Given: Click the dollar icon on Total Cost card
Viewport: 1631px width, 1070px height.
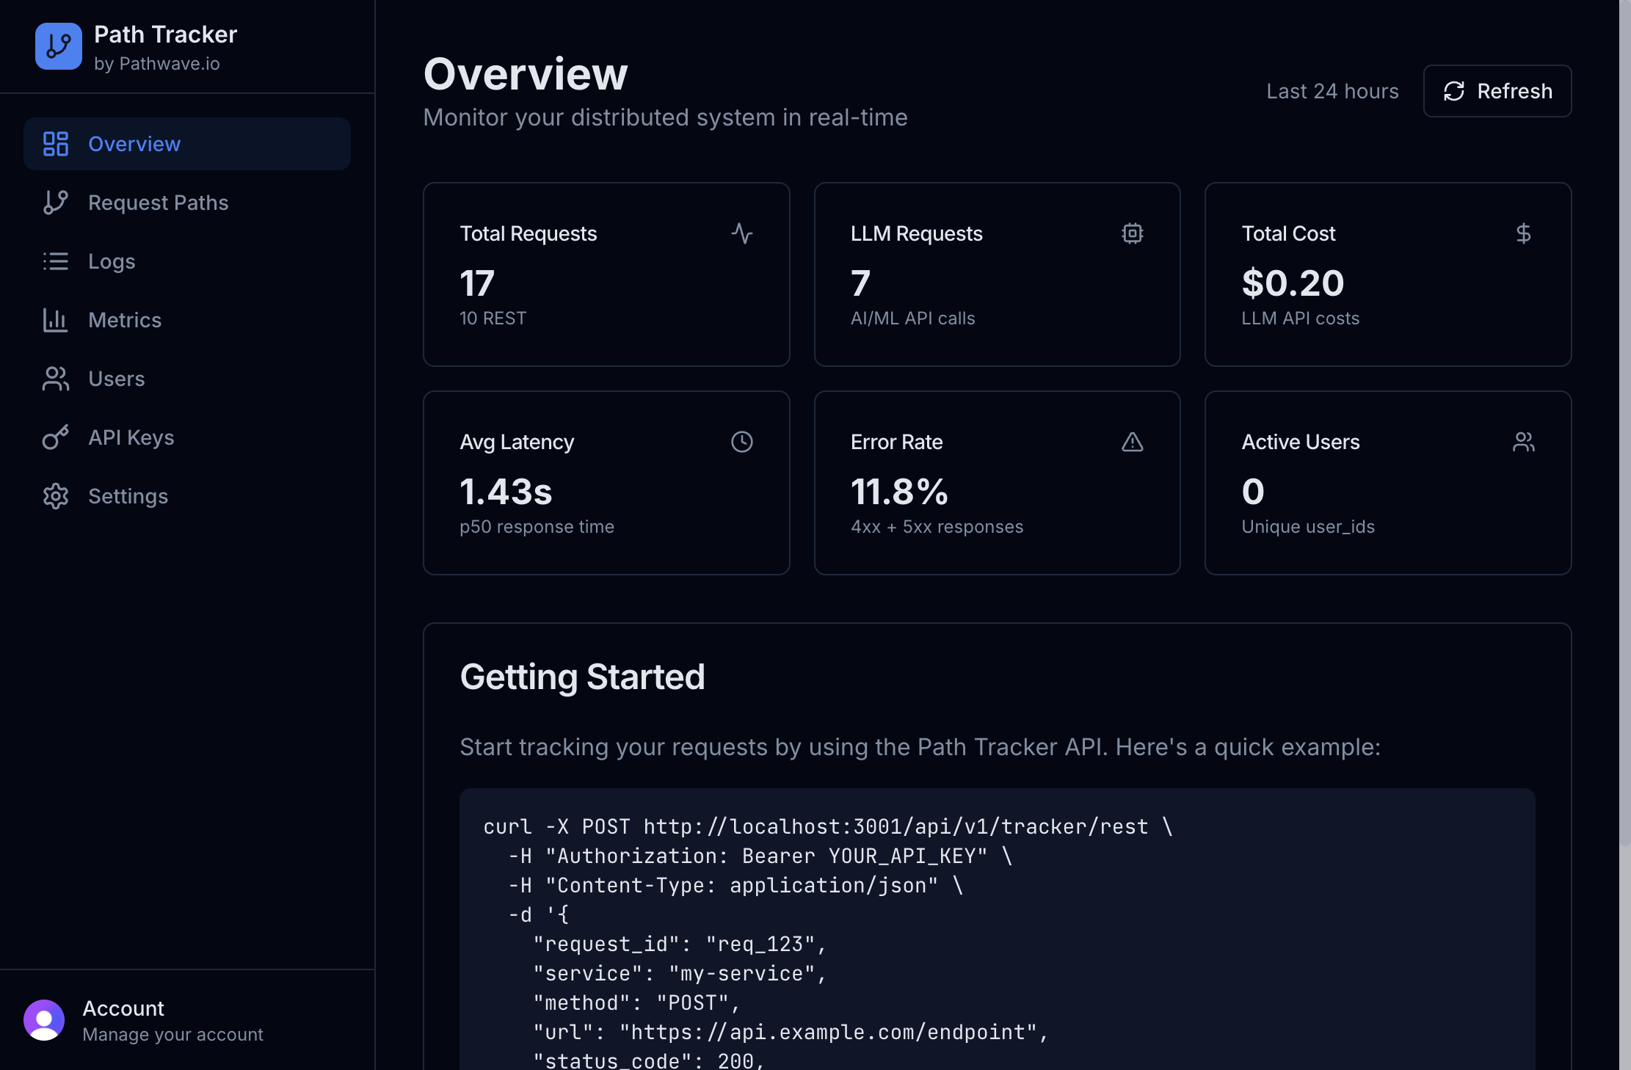Looking at the screenshot, I should click(1524, 233).
